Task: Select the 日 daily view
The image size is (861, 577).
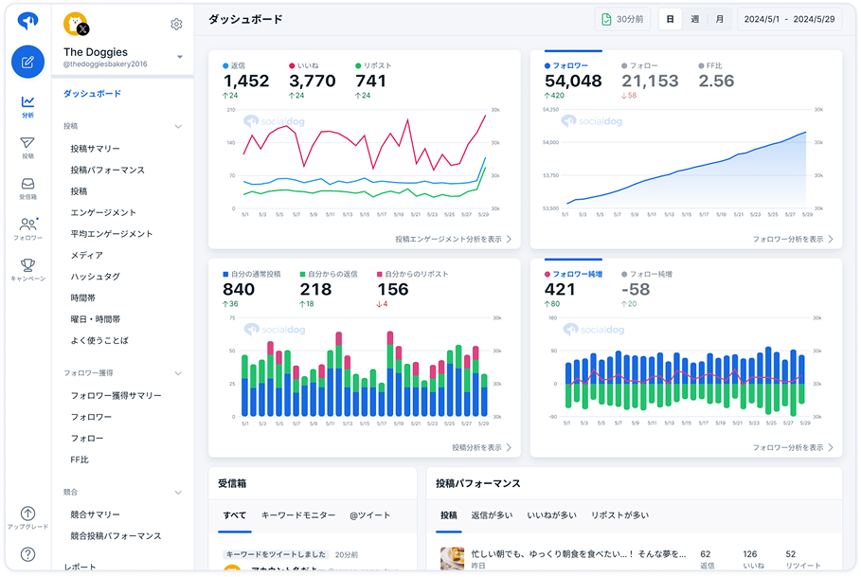Action: [672, 19]
